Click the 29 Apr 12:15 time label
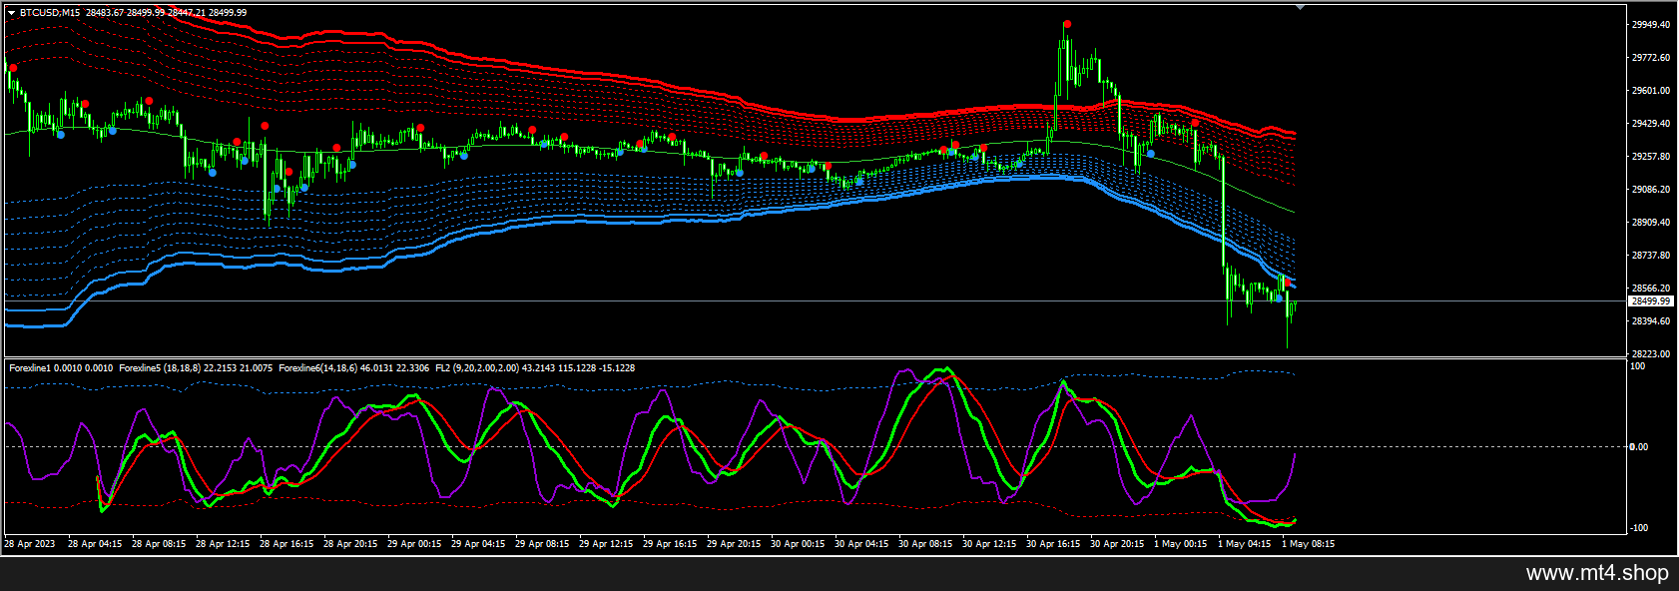 point(606,544)
